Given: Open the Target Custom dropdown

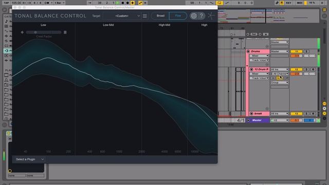Looking at the screenshot, I should pyautogui.click(x=122, y=16).
